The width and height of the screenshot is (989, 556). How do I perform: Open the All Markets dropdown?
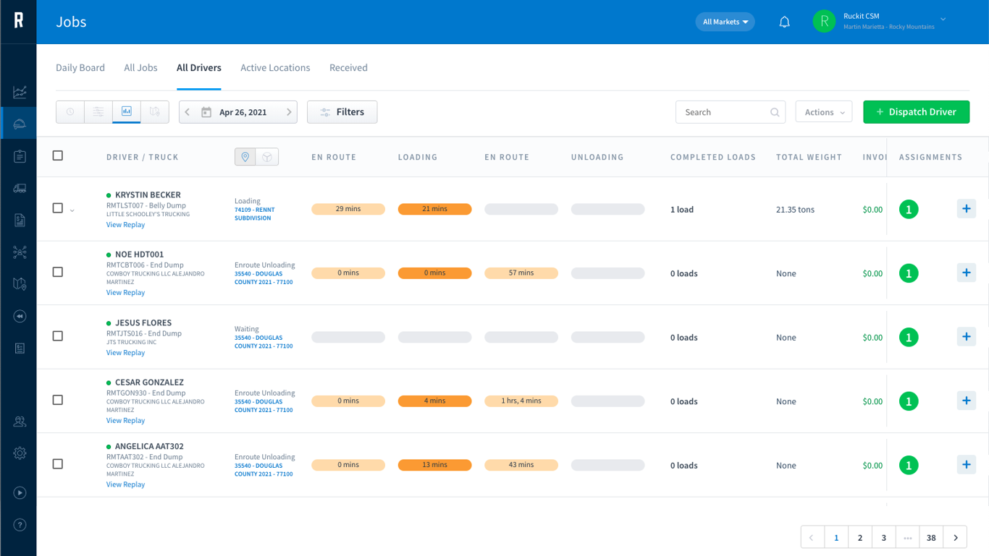tap(725, 22)
